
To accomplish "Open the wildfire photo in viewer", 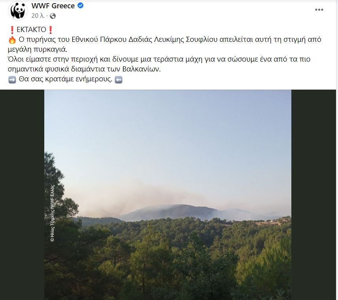I will pyautogui.click(x=168, y=195).
